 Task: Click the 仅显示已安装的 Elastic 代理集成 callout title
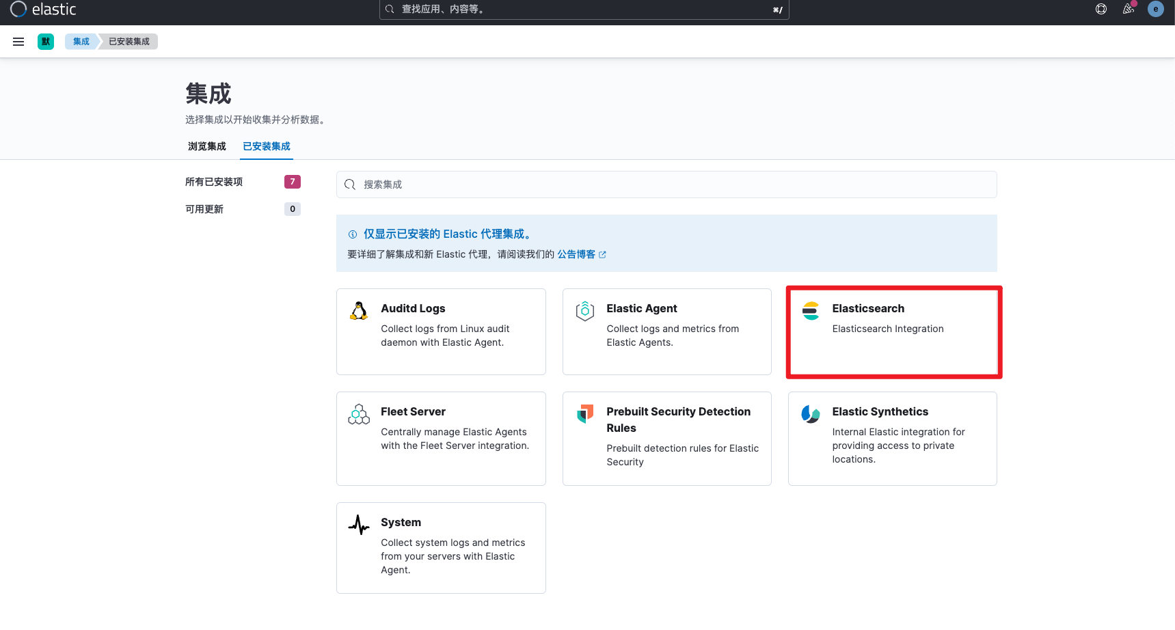tap(448, 234)
